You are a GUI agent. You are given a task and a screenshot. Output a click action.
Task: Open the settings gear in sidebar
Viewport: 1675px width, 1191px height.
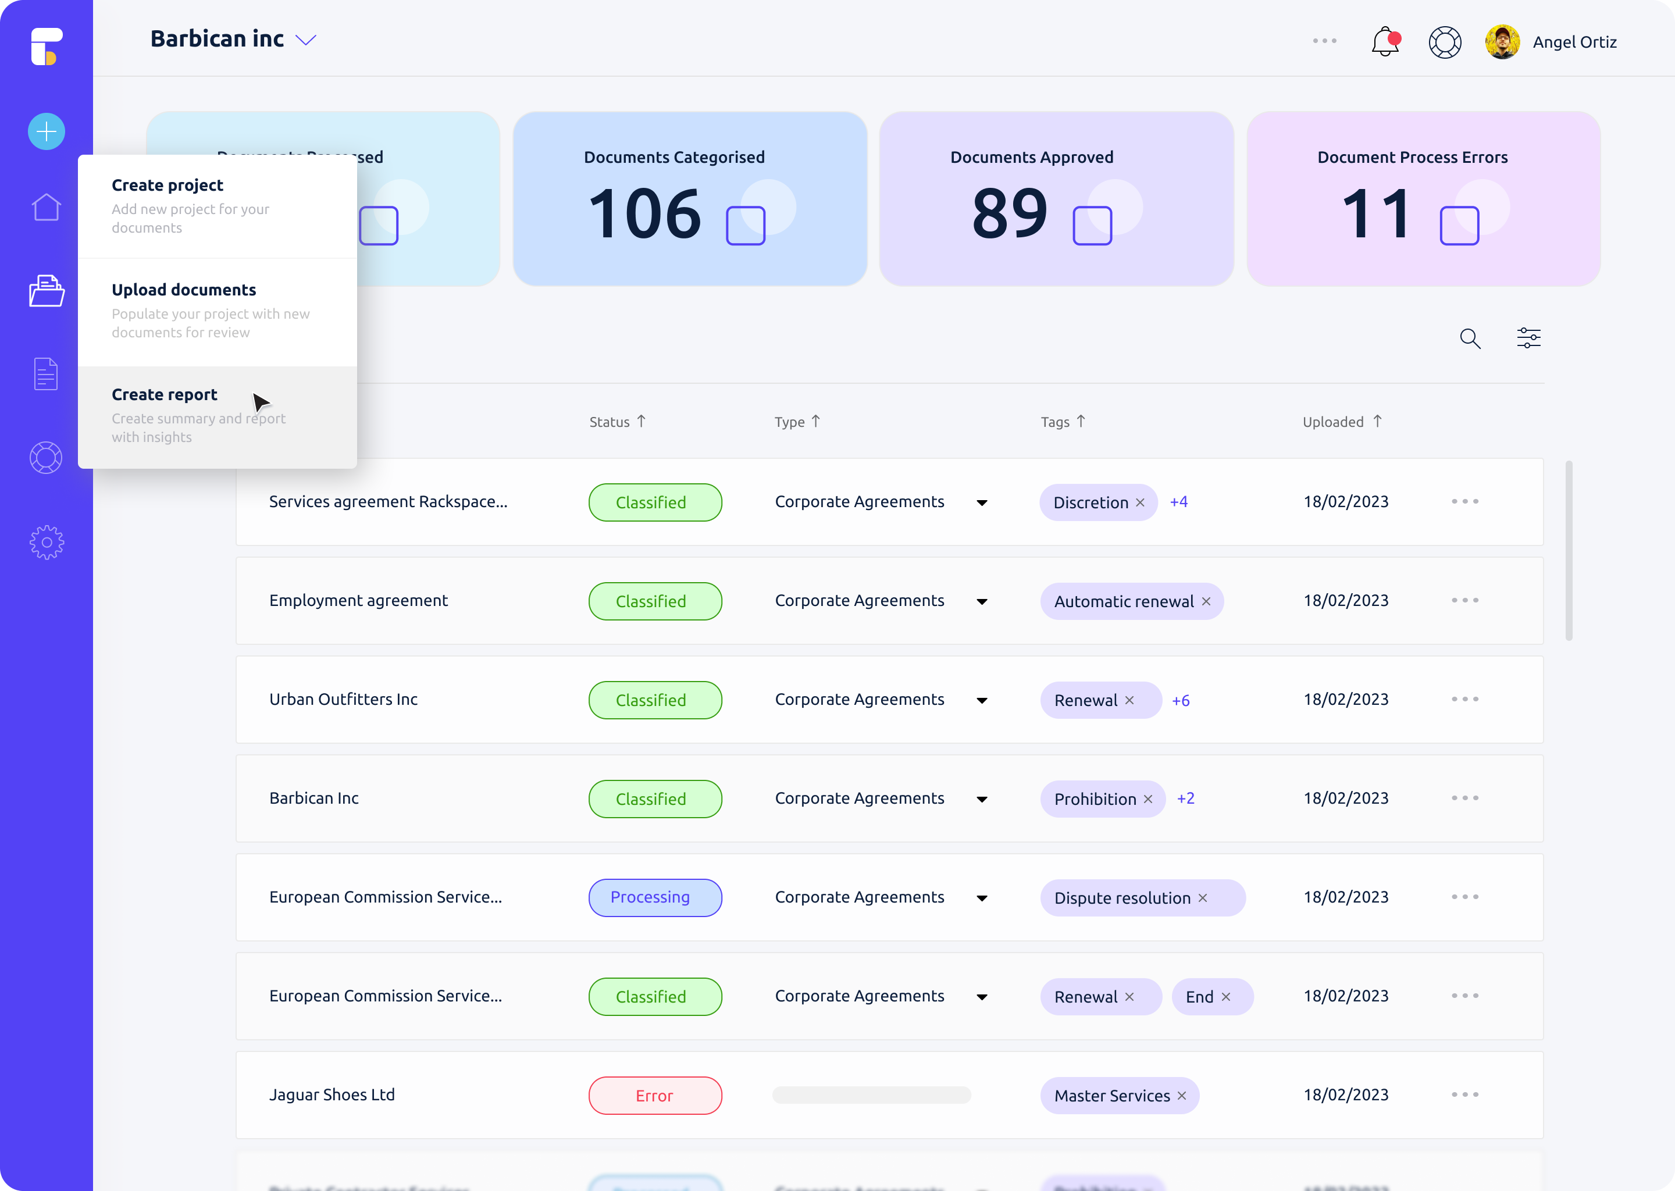coord(46,543)
